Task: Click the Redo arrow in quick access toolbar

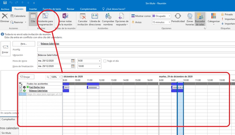Action: tap(17, 3)
